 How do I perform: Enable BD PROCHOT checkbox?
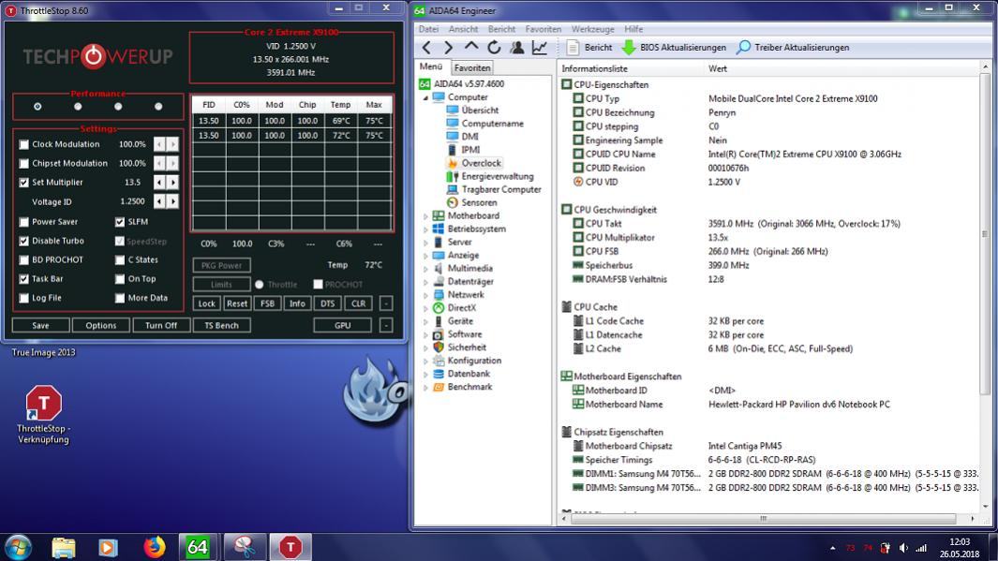24,260
